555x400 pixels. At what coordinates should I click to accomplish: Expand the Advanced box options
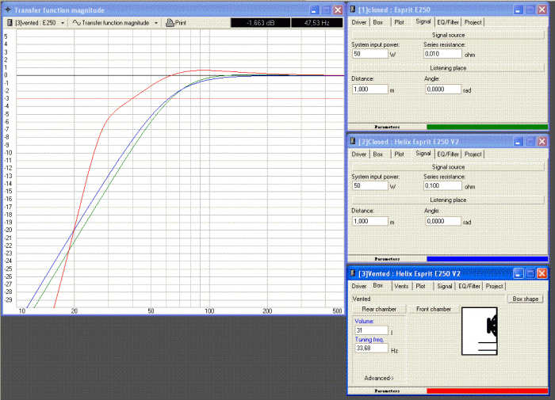(x=378, y=378)
